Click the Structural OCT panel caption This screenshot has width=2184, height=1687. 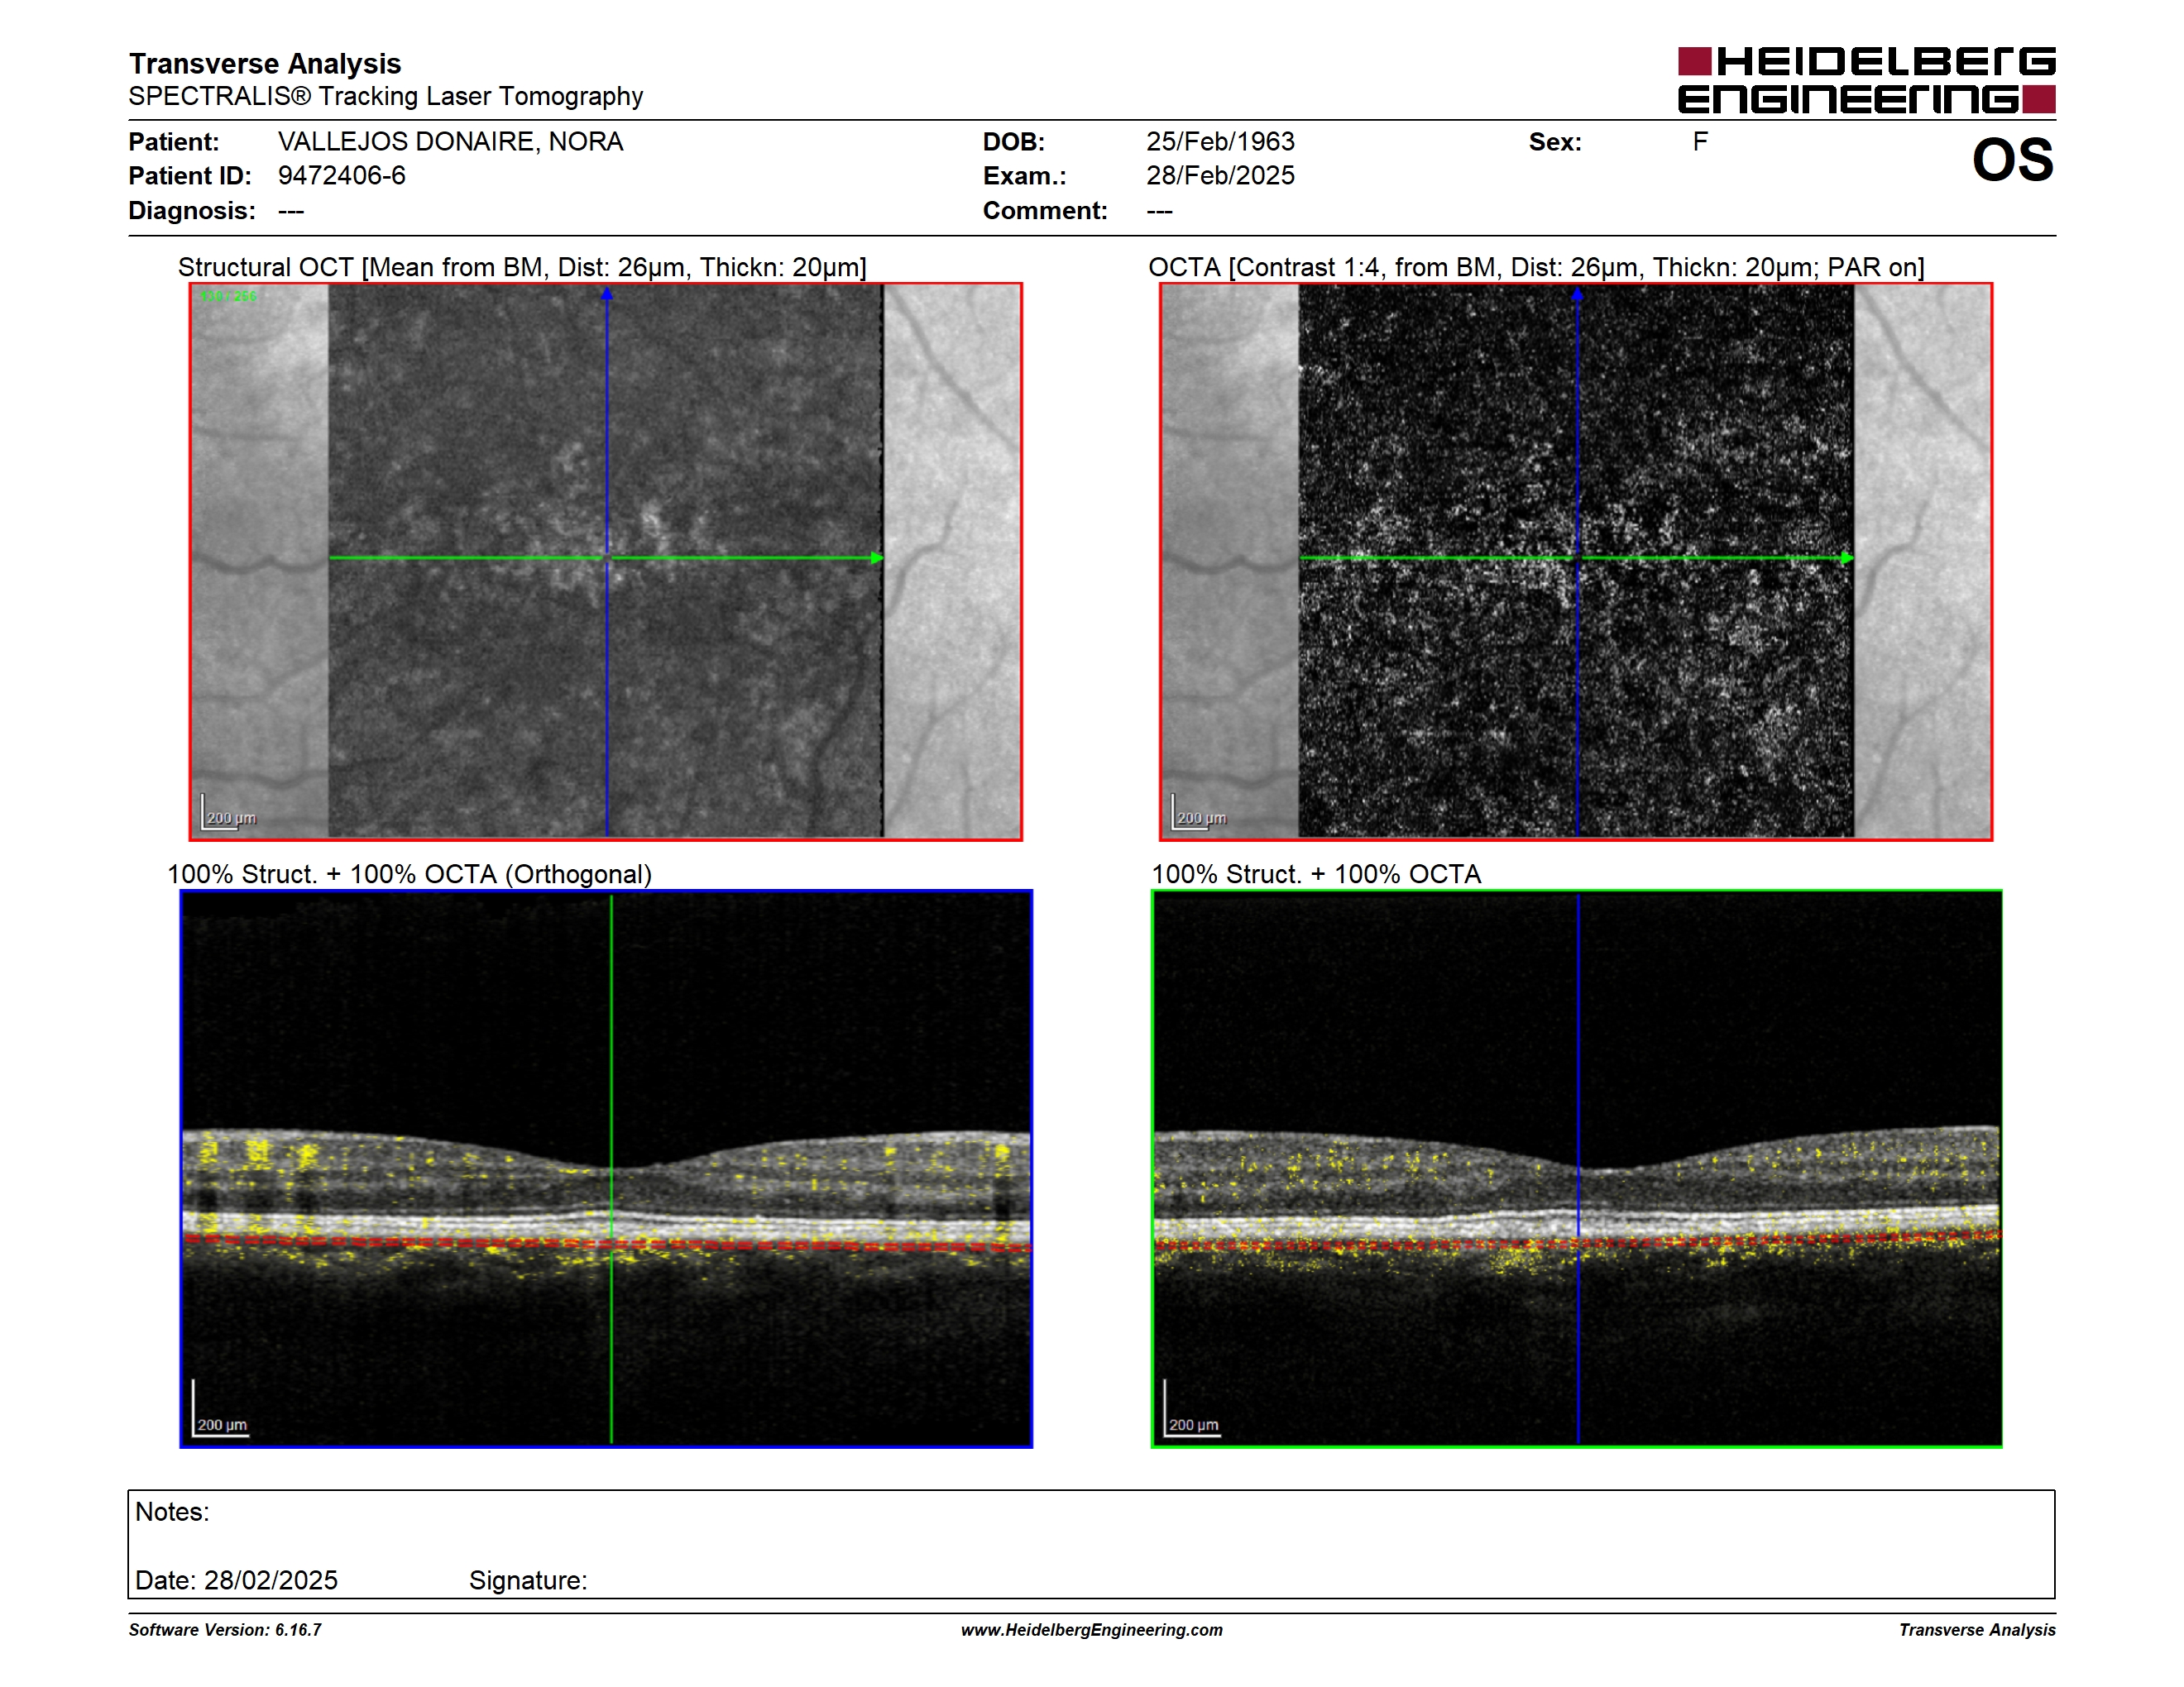point(522,267)
